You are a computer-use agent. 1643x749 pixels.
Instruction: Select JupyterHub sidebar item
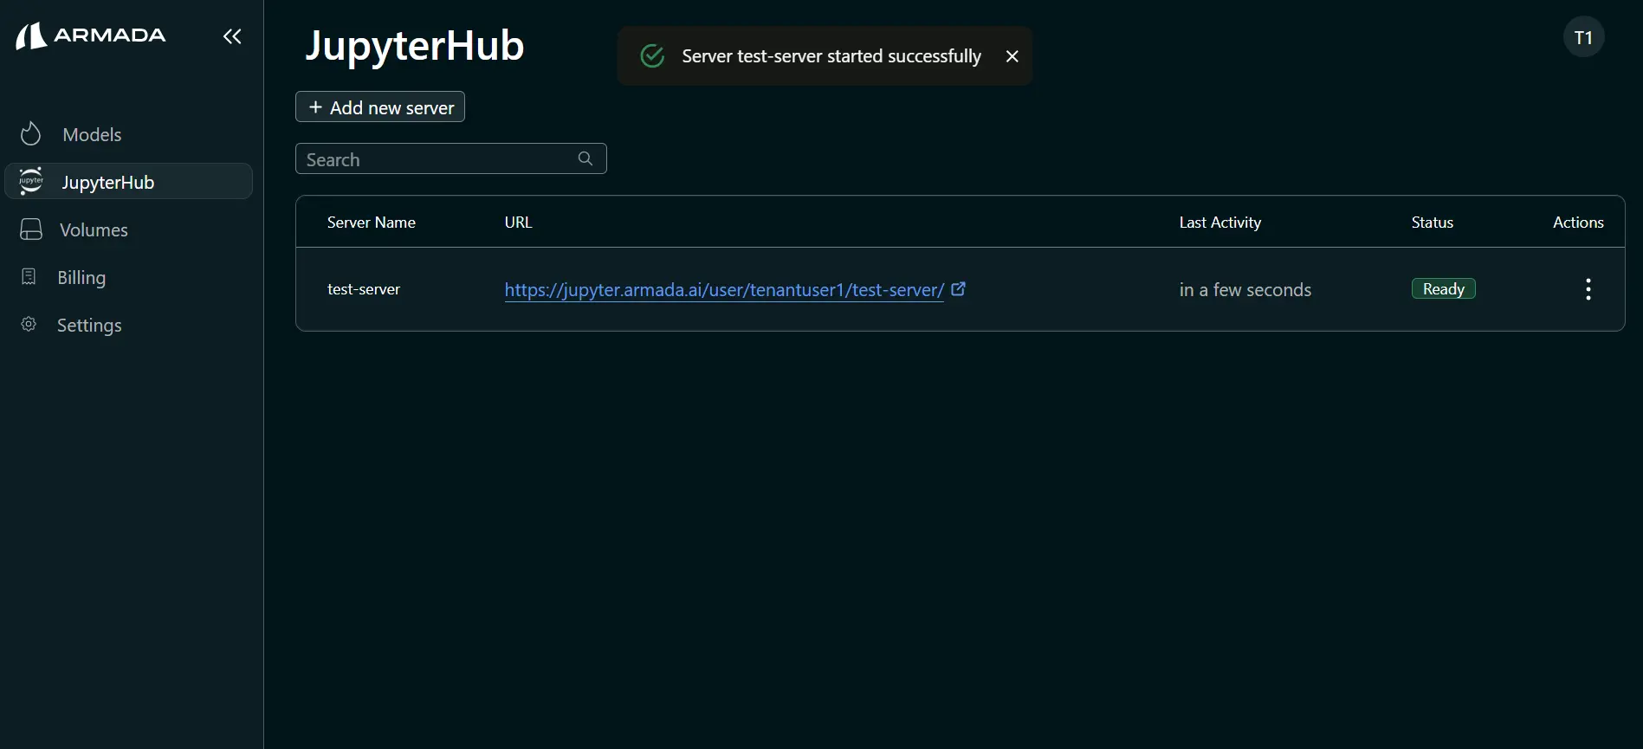[128, 182]
